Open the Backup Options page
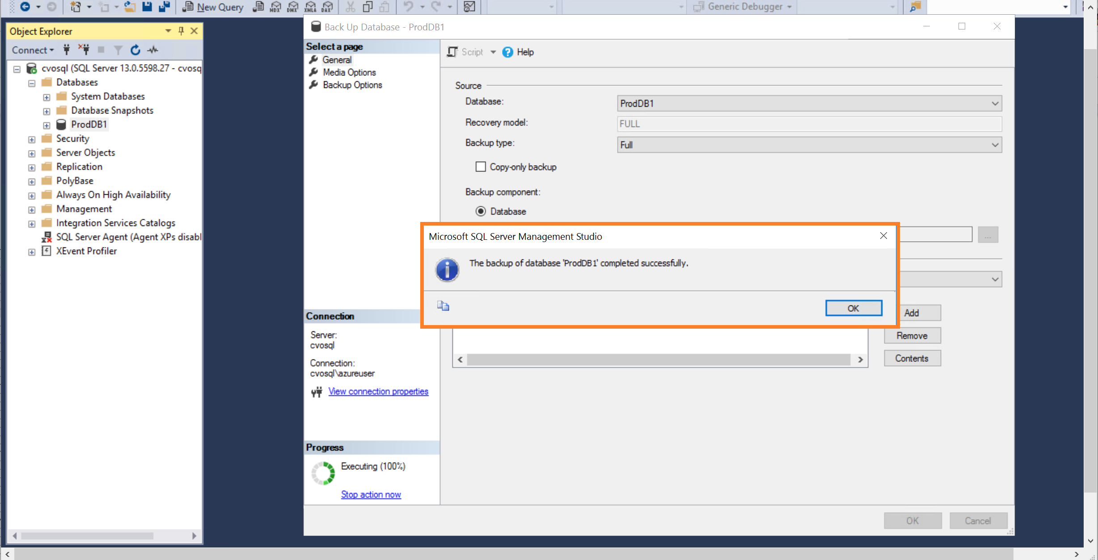This screenshot has width=1098, height=560. coord(352,85)
